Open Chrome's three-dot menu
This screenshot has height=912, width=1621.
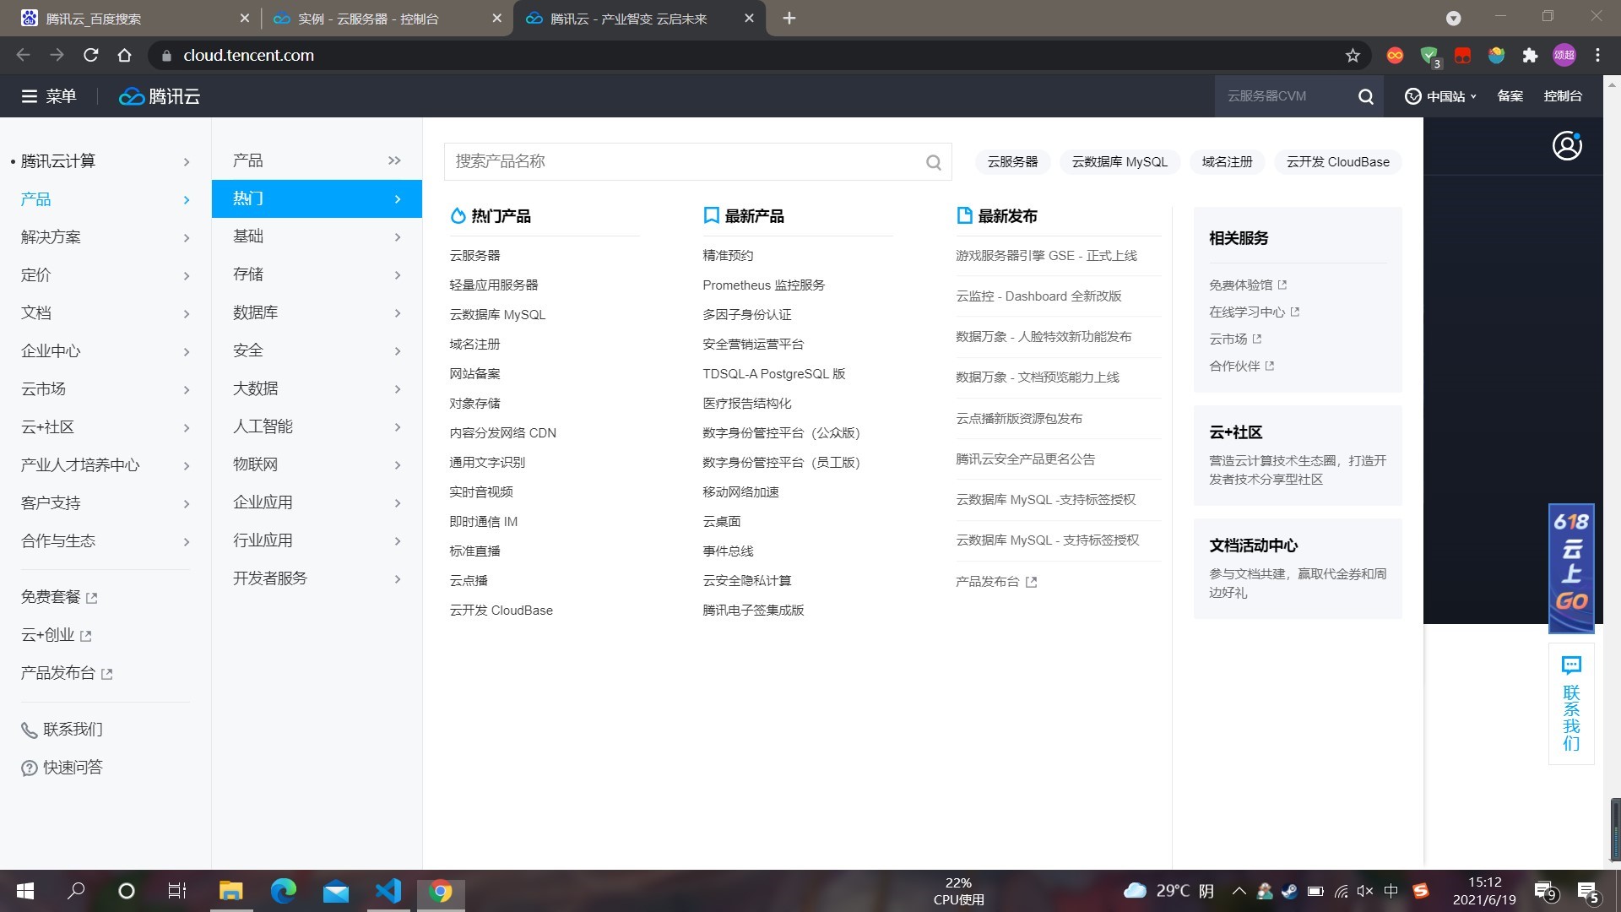[x=1597, y=56]
